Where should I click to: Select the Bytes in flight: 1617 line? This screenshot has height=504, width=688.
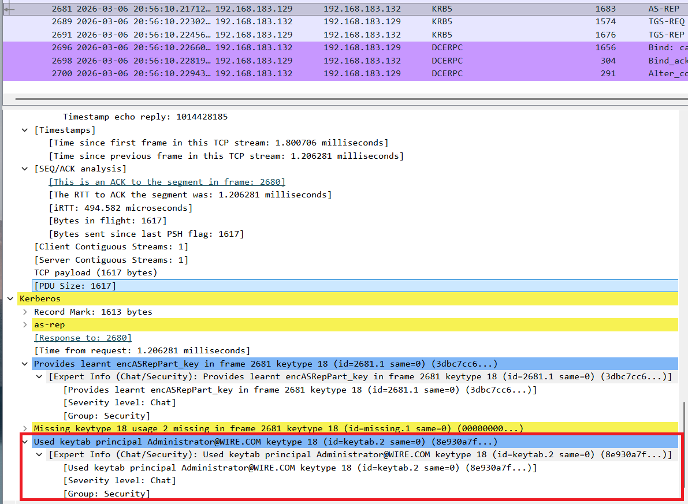pyautogui.click(x=107, y=221)
